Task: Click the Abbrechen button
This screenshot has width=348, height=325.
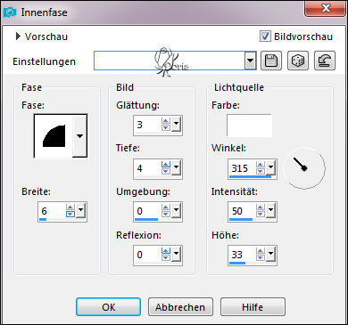Action: tap(180, 307)
